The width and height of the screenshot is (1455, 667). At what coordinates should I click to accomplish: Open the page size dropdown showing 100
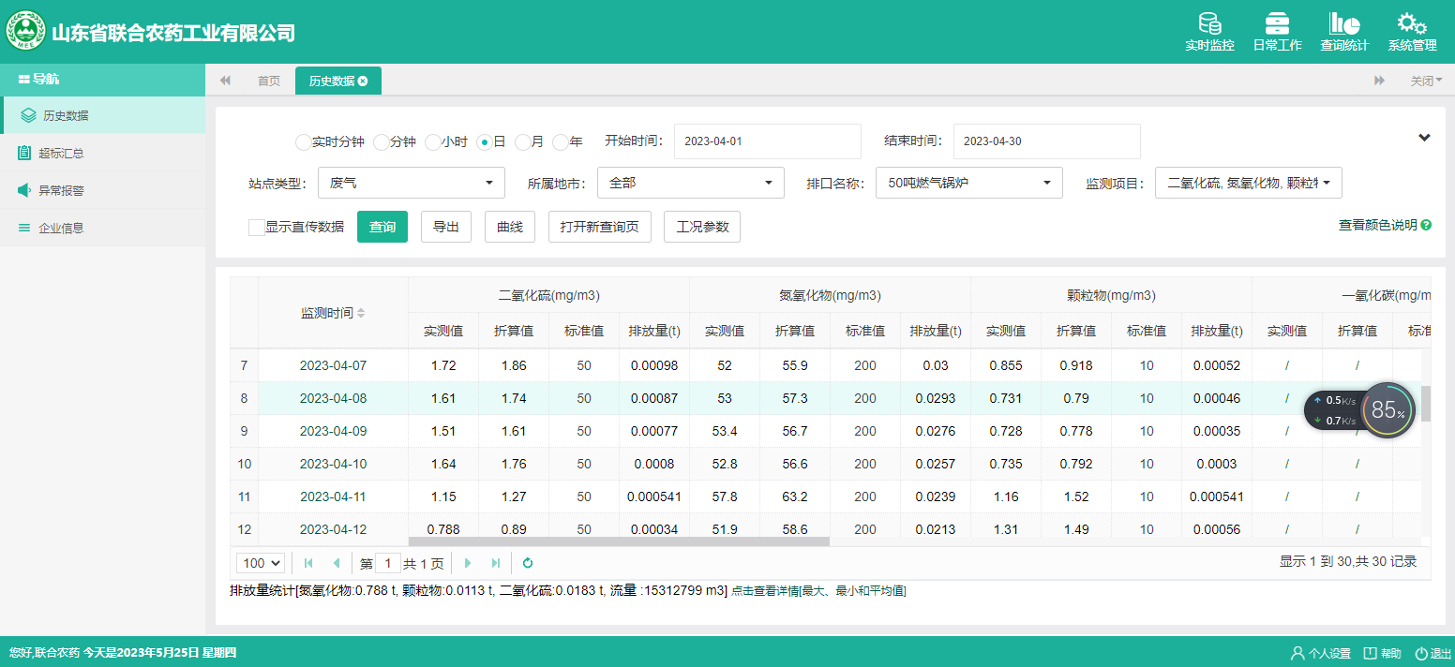[261, 563]
